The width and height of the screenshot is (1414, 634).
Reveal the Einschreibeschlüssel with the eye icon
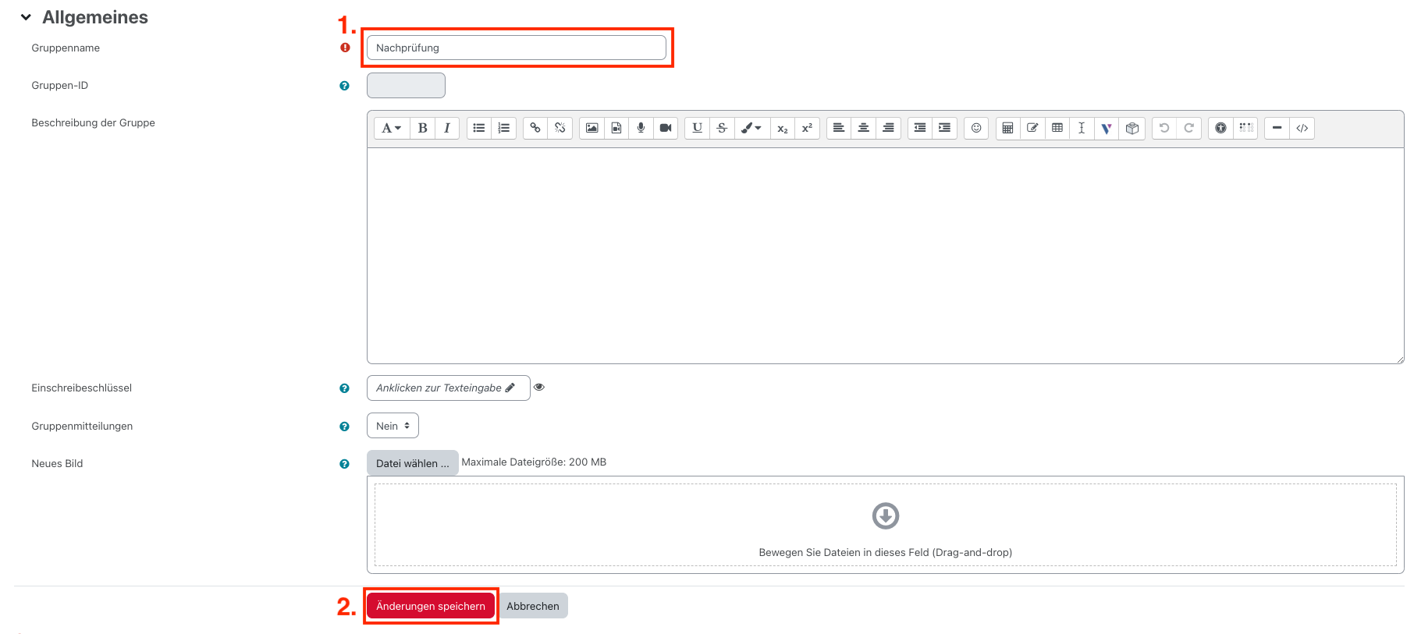[x=539, y=388]
